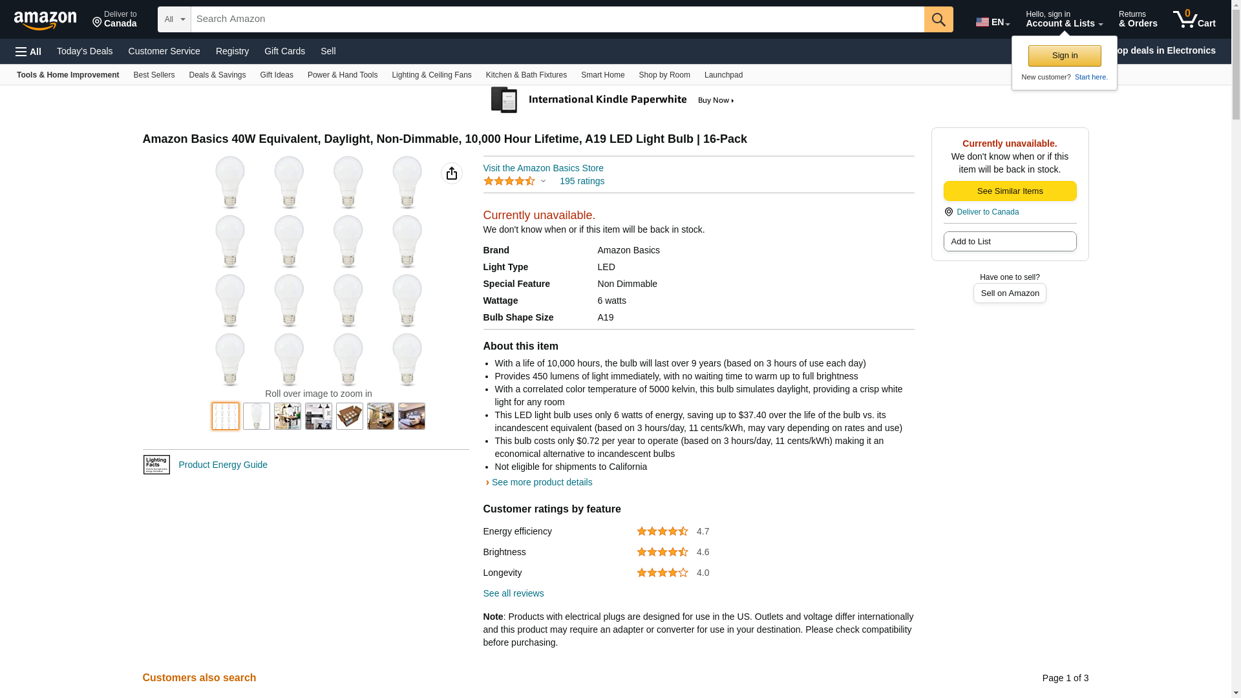Screen dimensions: 1241x698
Task: Open the search category All dropdown
Action: [x=175, y=19]
